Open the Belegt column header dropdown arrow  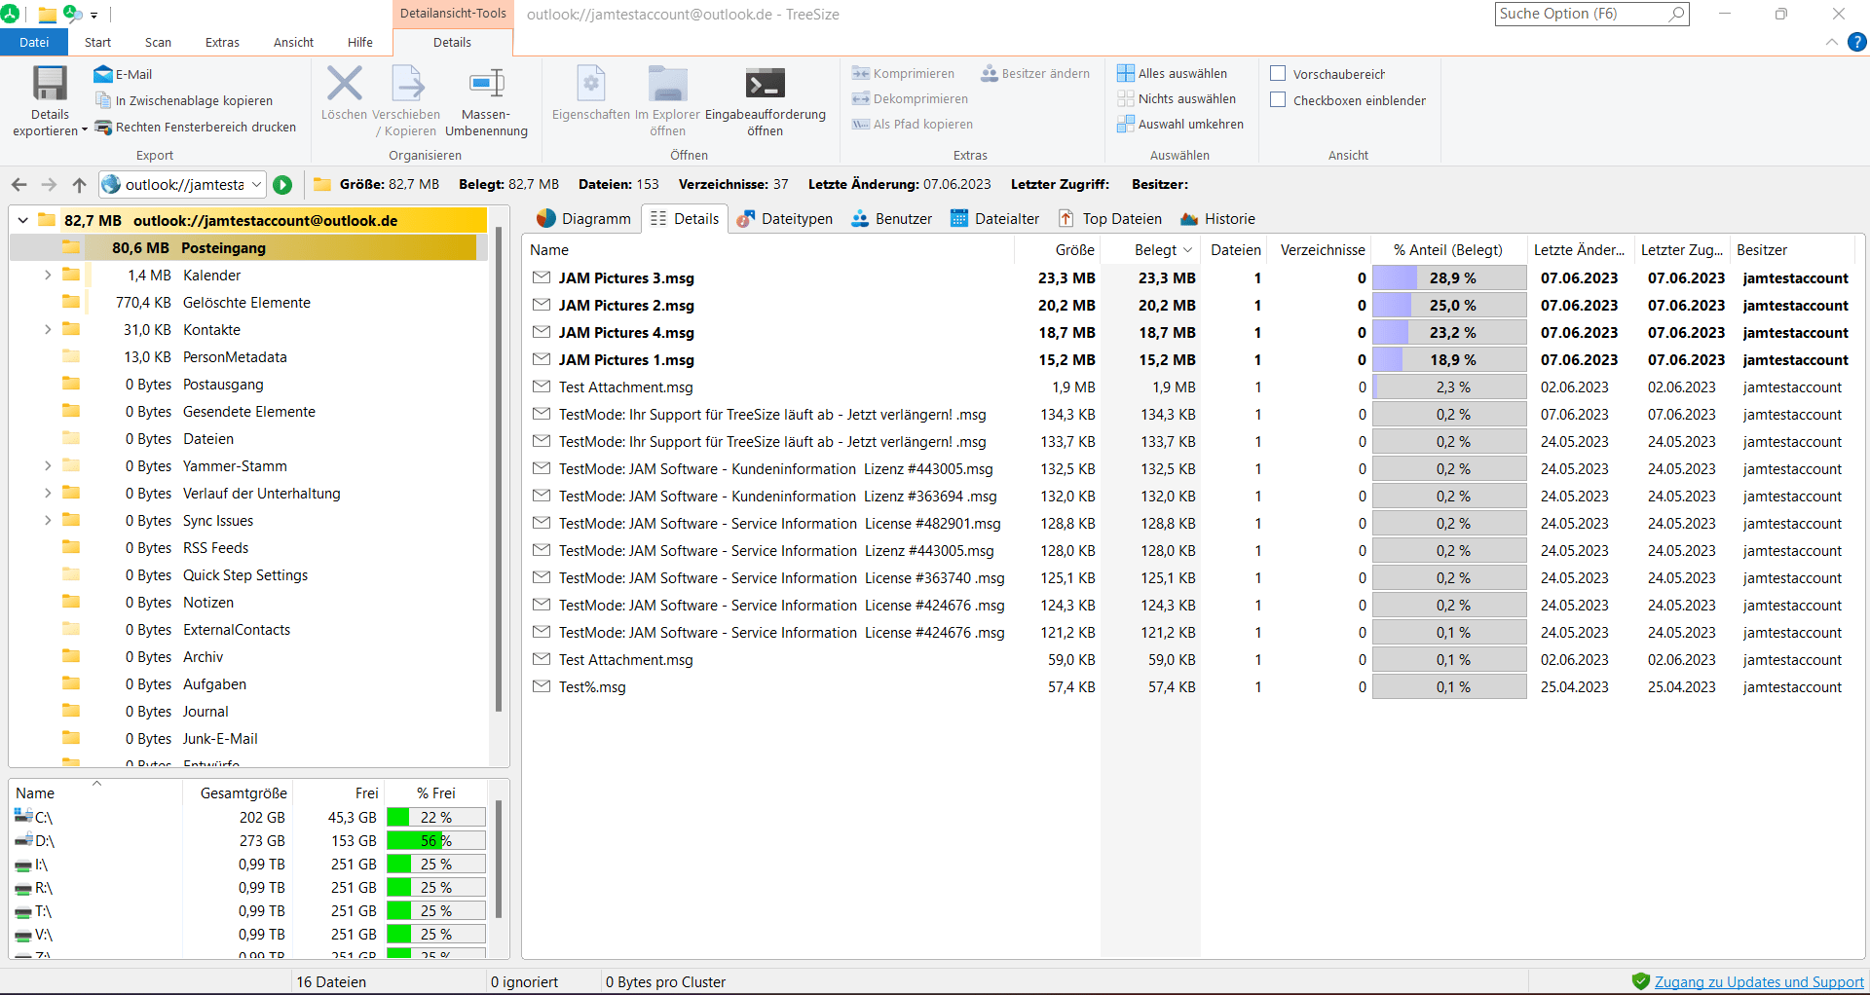[x=1187, y=250]
